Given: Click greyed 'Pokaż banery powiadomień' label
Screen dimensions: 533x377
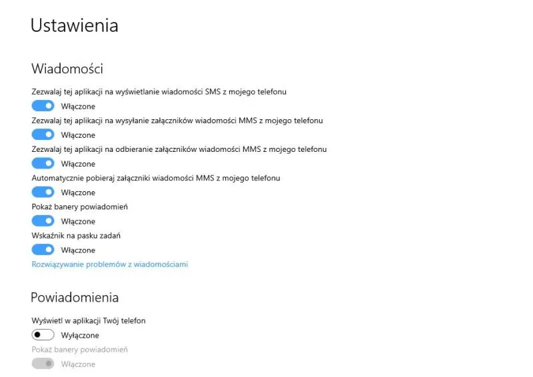Looking at the screenshot, I should coord(80,349).
